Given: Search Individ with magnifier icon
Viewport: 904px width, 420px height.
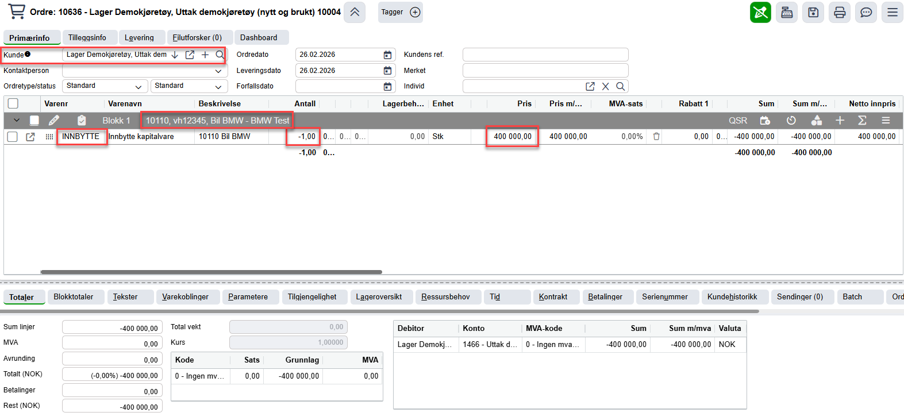Looking at the screenshot, I should click(x=621, y=86).
